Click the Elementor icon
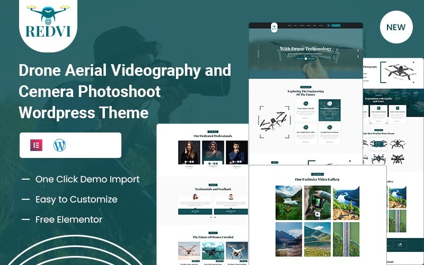Viewport: 424px width, 265px height. tap(37, 145)
